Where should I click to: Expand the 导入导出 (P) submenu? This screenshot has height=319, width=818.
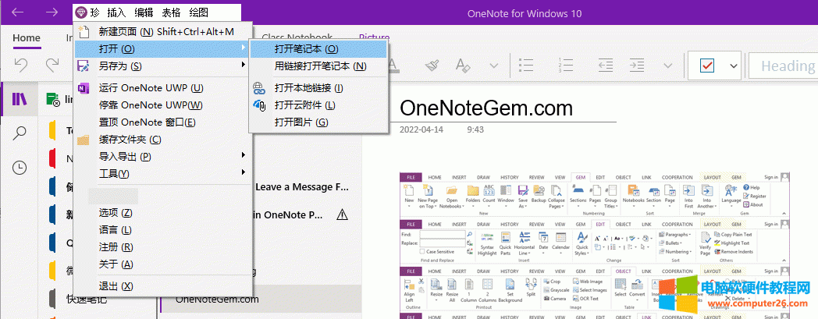pyautogui.click(x=163, y=156)
